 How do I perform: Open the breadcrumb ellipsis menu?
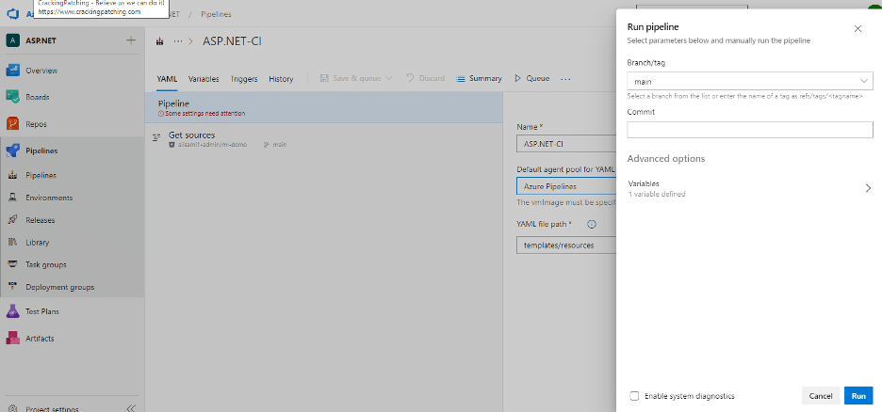coord(178,41)
